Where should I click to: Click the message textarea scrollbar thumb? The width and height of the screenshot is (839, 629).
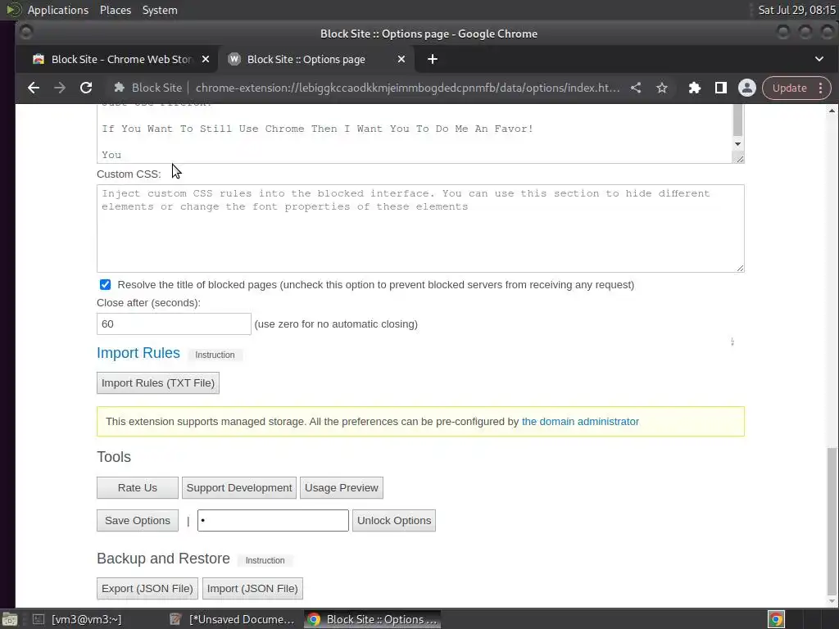pos(738,121)
